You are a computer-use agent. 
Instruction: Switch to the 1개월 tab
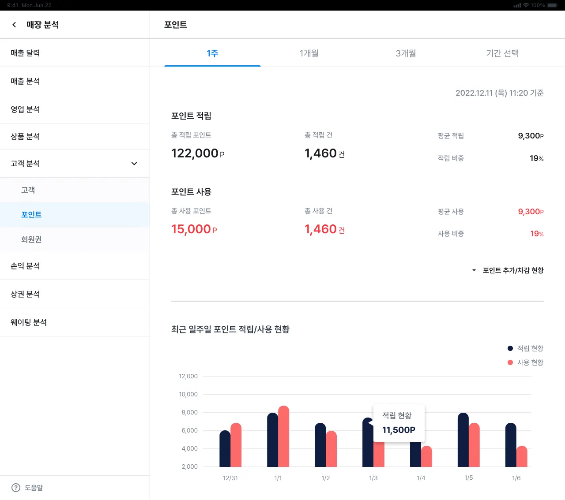309,53
